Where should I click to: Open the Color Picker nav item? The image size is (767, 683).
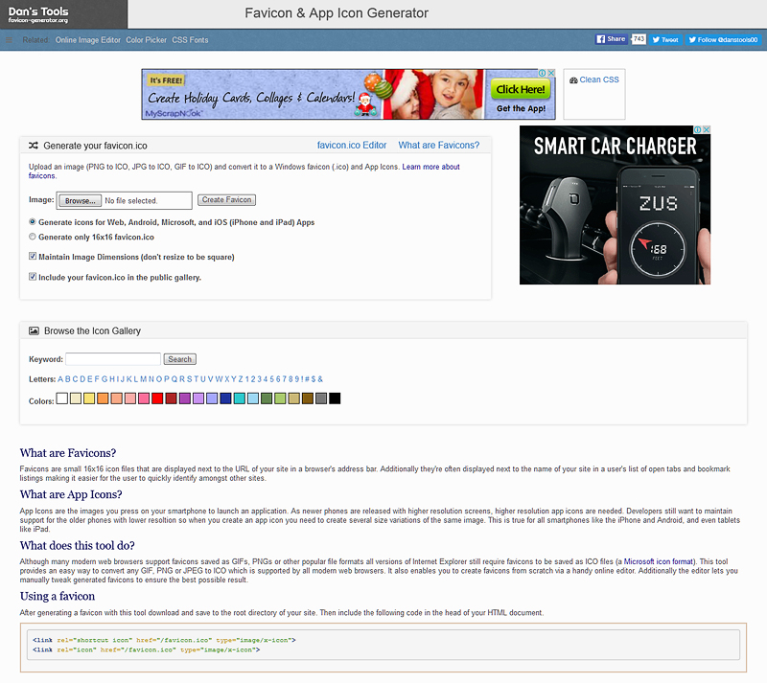click(146, 39)
